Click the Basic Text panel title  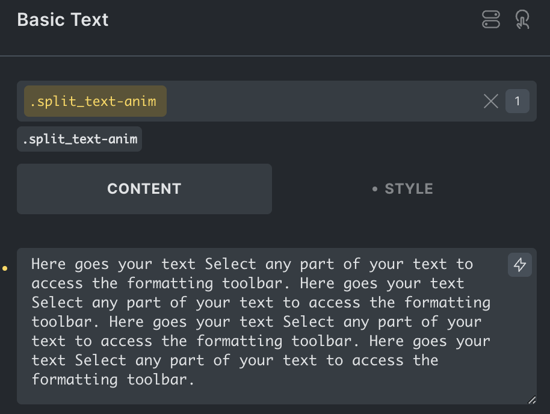point(63,20)
